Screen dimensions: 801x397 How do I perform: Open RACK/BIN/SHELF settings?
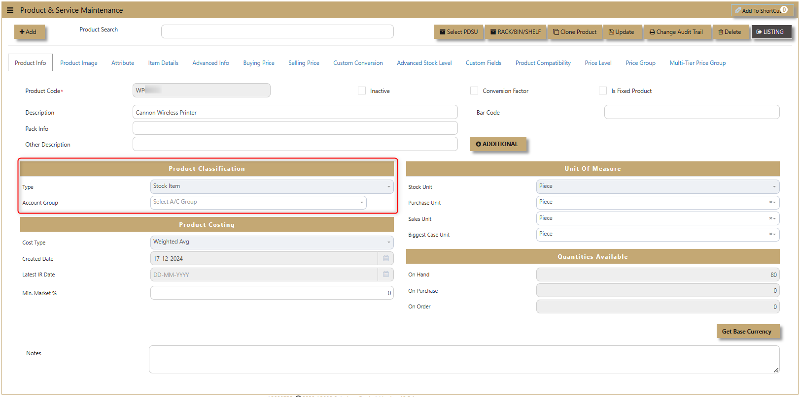coord(516,32)
